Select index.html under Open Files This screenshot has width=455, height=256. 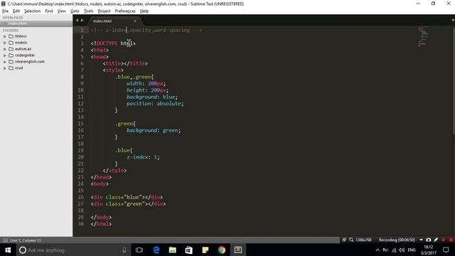[36, 23]
